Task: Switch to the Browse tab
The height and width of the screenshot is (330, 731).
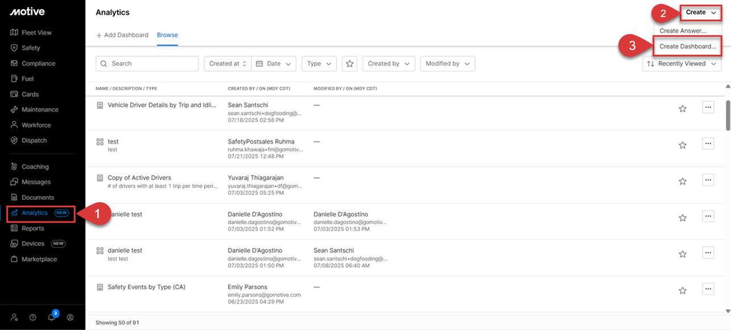Action: click(167, 35)
